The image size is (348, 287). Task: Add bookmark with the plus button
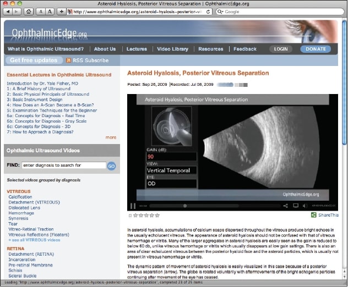[x=62, y=12]
